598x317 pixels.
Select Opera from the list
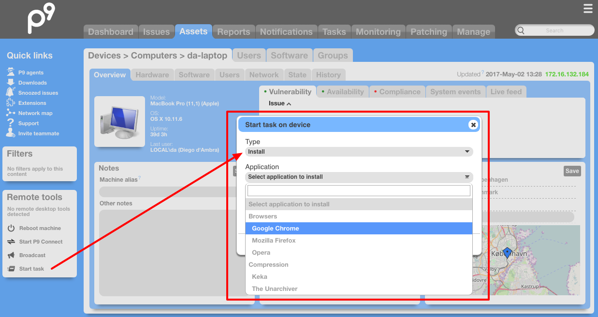(x=359, y=253)
